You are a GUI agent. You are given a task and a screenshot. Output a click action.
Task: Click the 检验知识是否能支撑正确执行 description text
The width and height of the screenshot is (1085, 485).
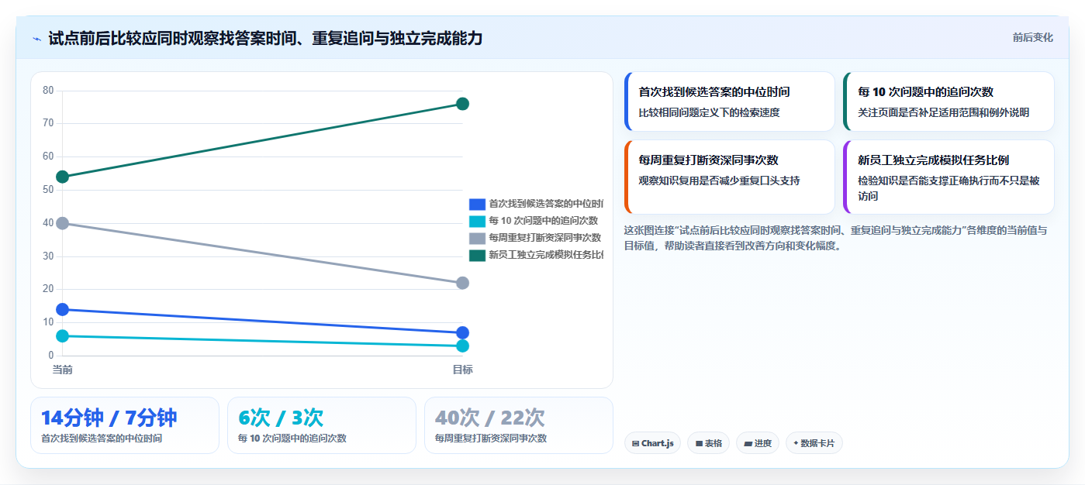click(x=949, y=188)
